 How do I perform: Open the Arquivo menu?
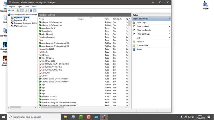[12, 7]
